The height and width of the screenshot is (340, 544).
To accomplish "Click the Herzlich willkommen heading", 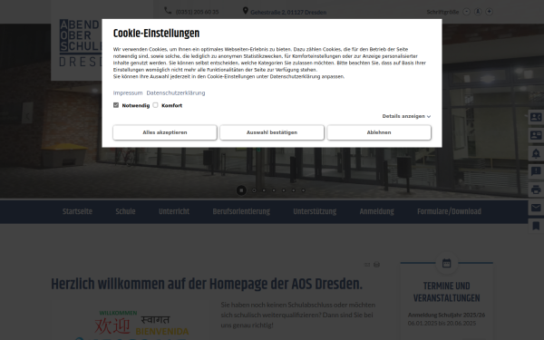I will [x=207, y=285].
